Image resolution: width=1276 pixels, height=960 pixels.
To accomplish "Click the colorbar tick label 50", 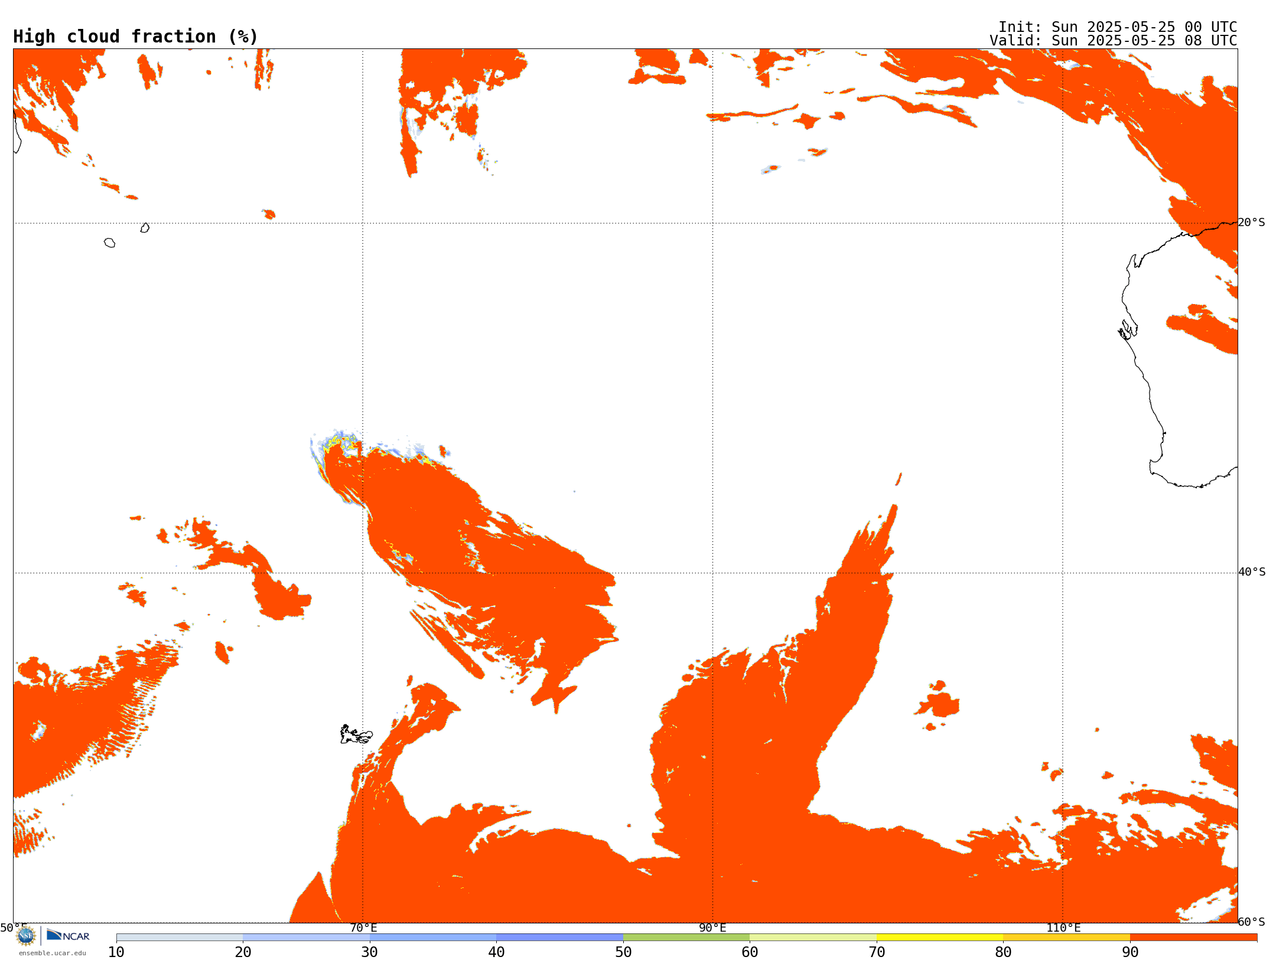I will [623, 952].
